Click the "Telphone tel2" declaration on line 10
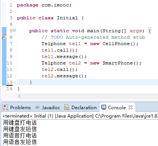Screen dimensions: 158x146 pos(61,63)
